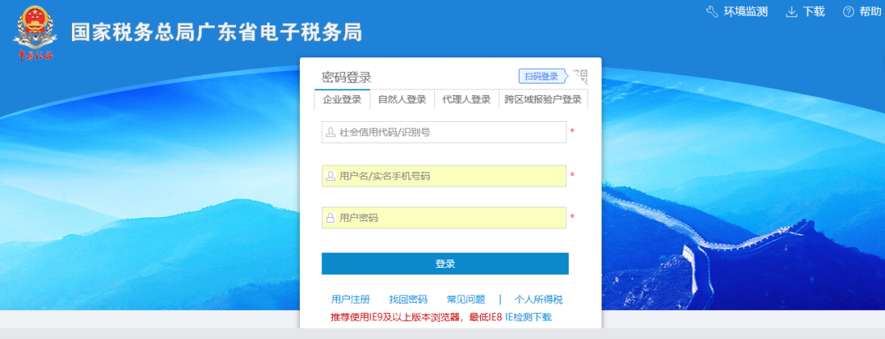Select the 跨区域报验户登录 tab
885x339 pixels.
(543, 99)
